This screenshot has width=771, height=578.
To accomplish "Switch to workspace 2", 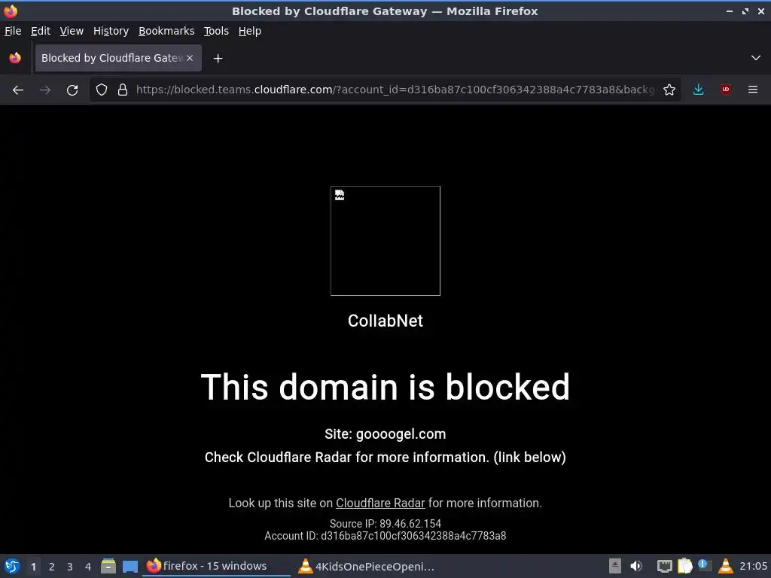I will click(52, 567).
